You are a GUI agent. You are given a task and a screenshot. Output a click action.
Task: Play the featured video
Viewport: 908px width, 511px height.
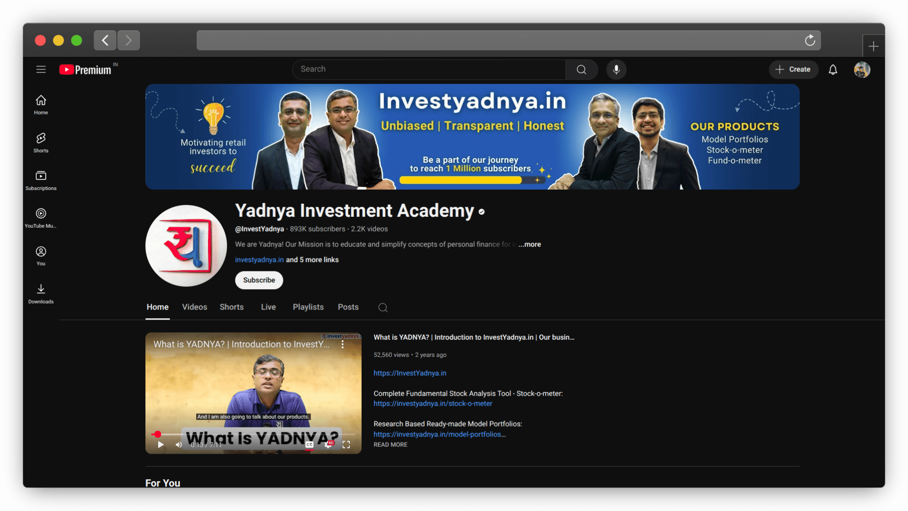coord(160,445)
